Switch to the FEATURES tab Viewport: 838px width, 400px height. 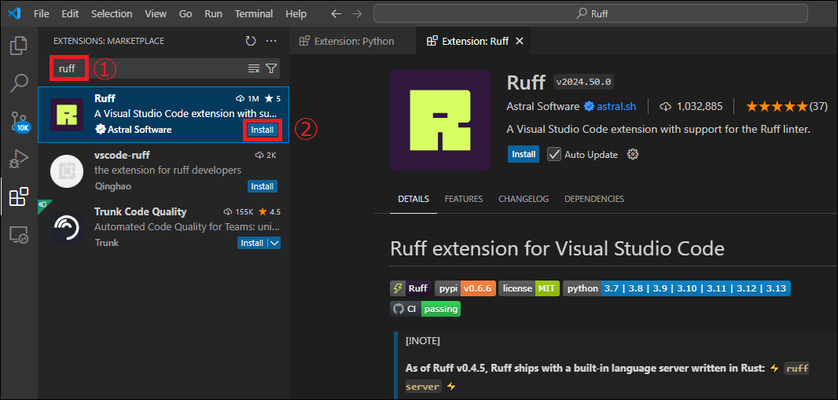pos(463,199)
